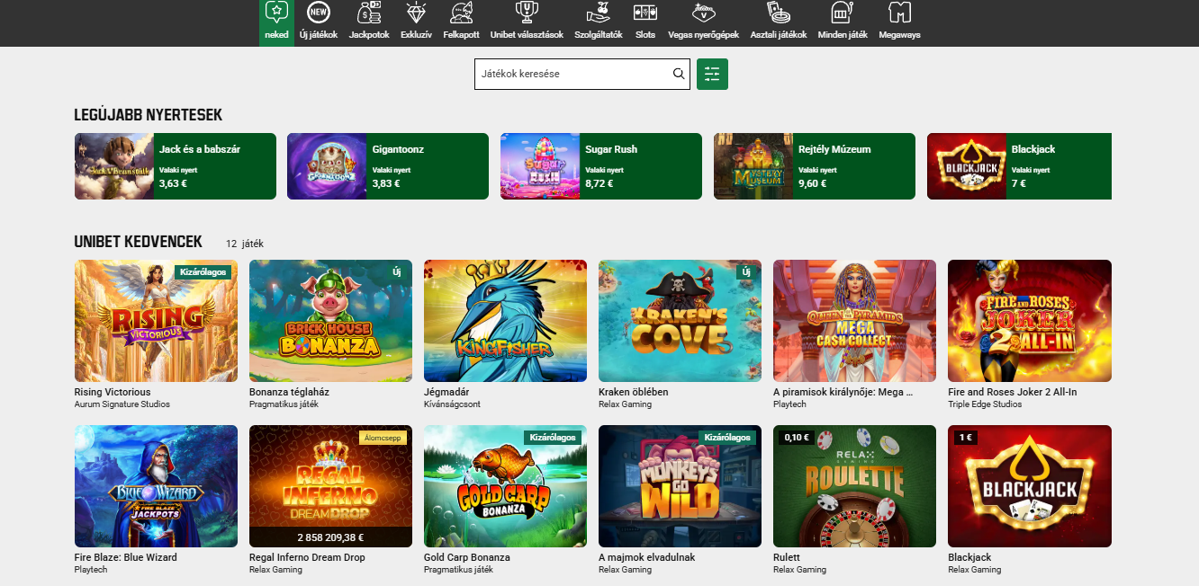Open the Minden játék icon
This screenshot has height=586, width=1199.
[842, 12]
